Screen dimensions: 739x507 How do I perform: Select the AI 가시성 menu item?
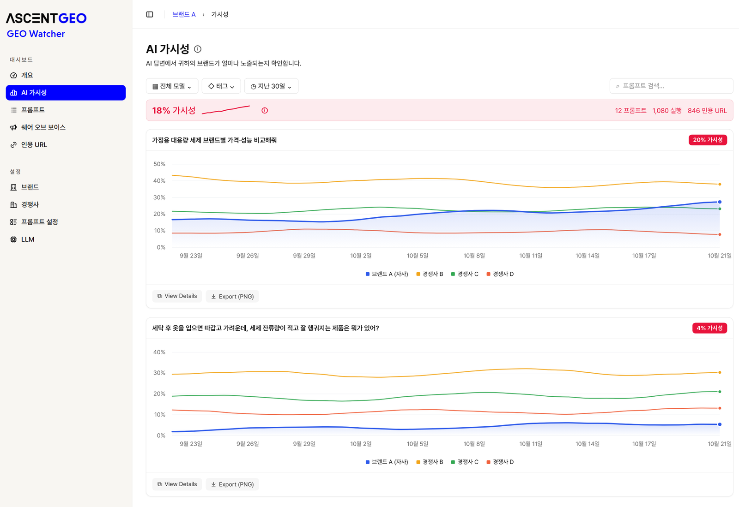click(66, 93)
